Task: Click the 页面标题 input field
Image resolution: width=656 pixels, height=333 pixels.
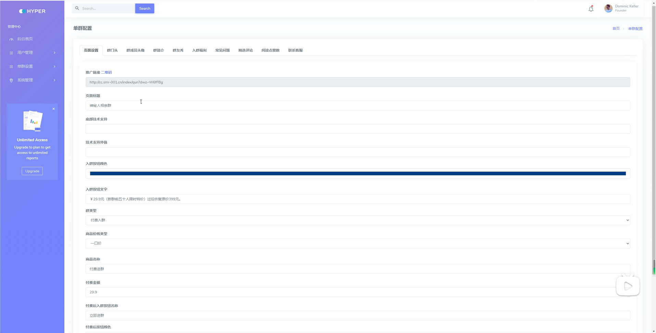Action: point(357,106)
